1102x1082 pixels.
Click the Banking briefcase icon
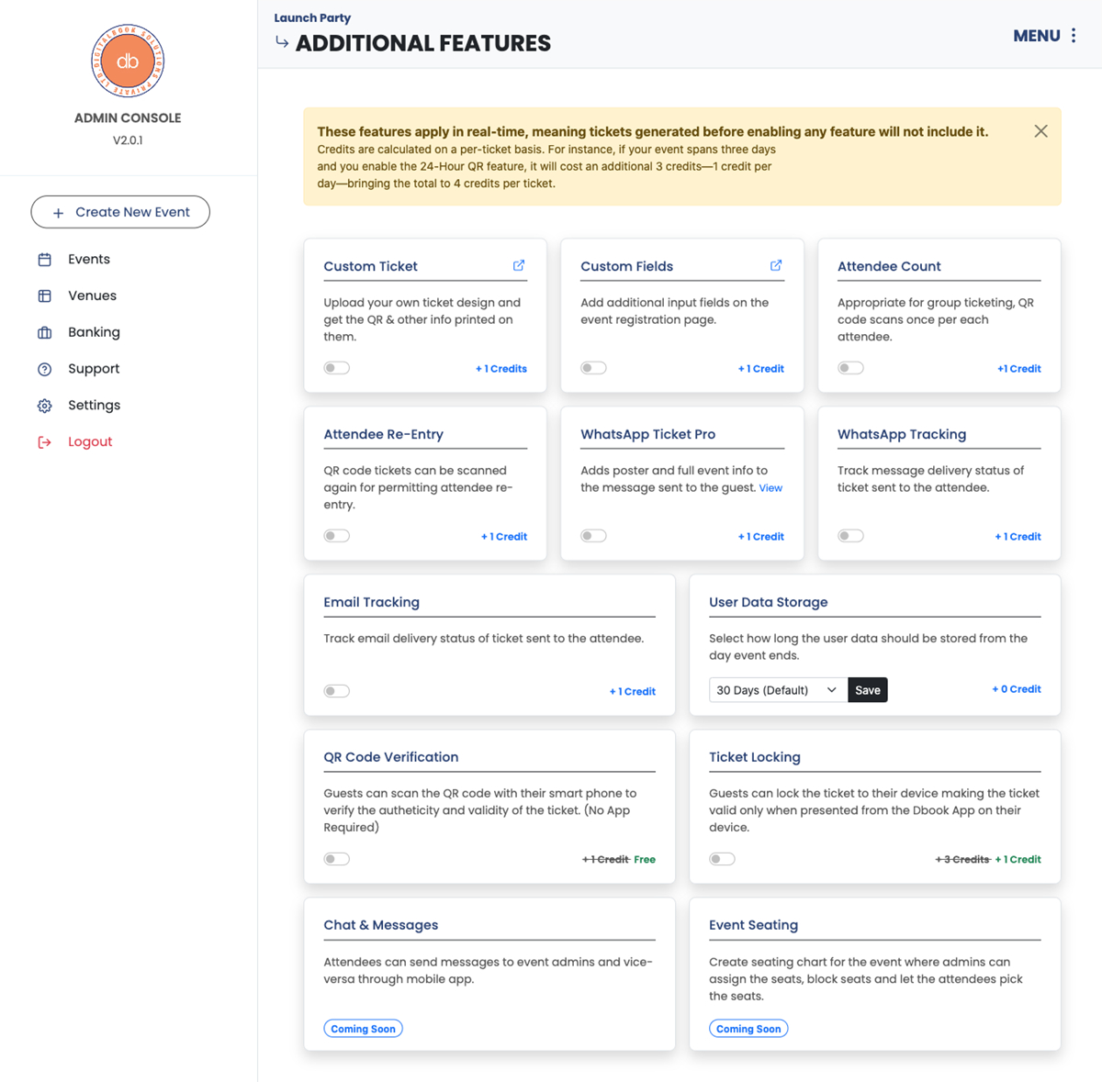tap(44, 332)
